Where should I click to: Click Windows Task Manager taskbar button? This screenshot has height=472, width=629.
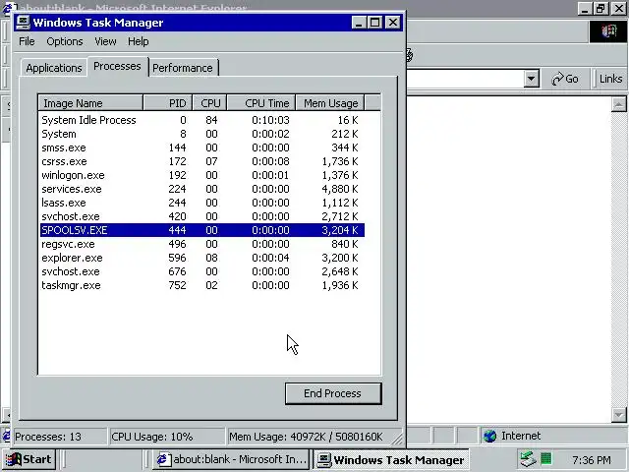391,459
